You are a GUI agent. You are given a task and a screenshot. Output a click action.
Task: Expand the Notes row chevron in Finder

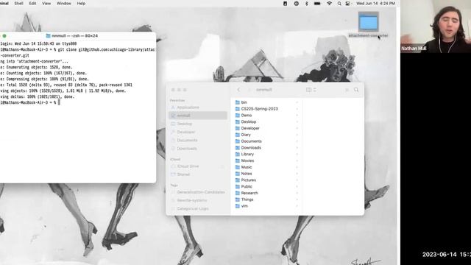(x=297, y=174)
